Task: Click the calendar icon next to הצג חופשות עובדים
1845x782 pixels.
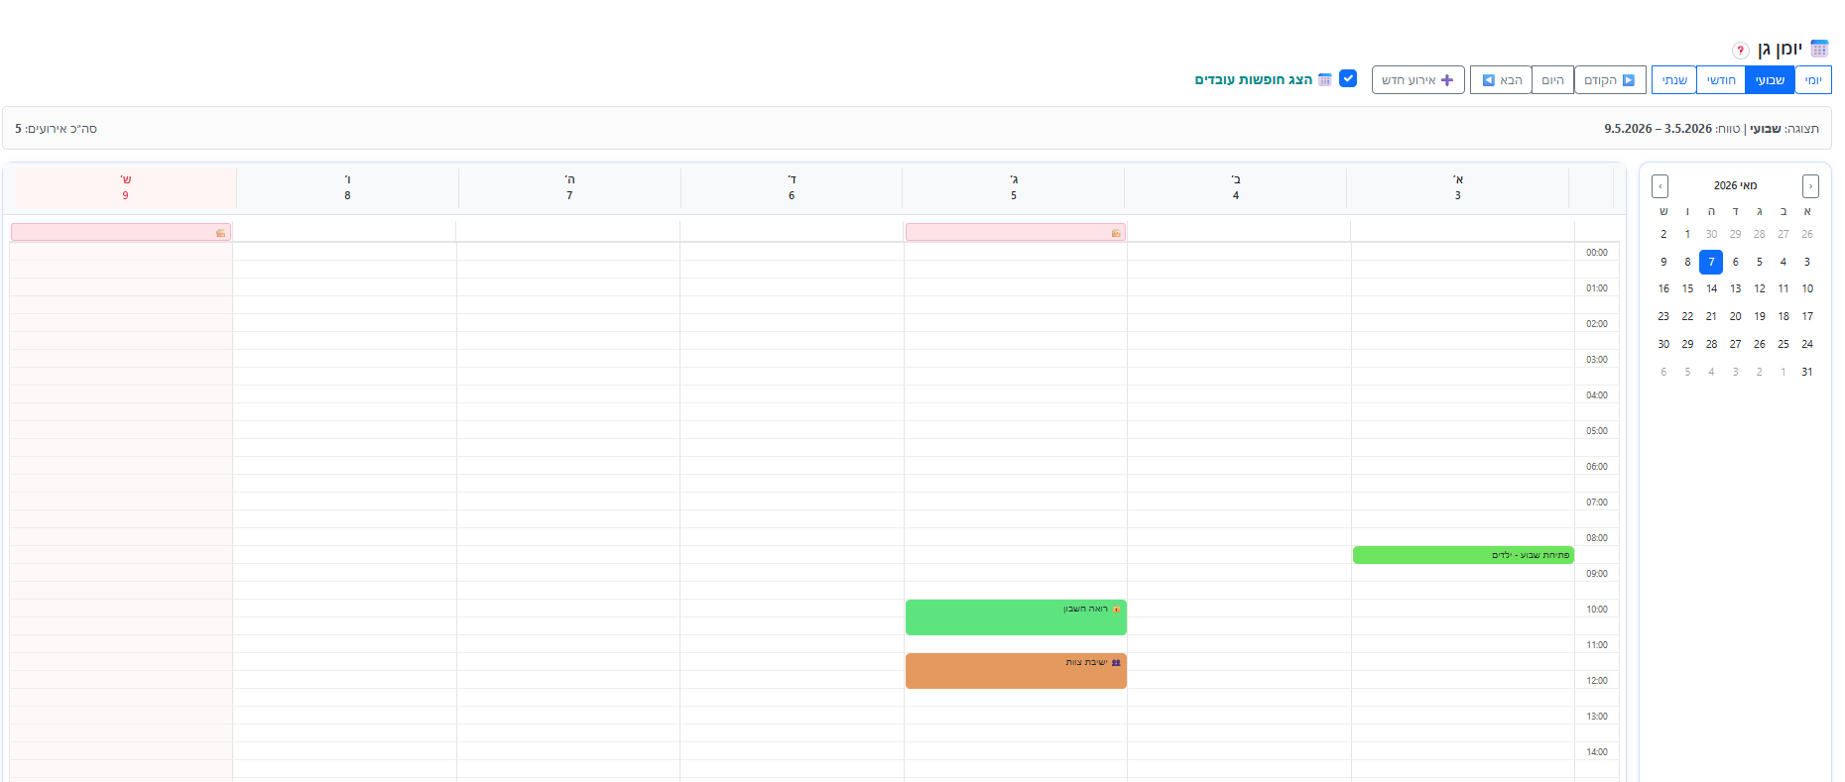Action: coord(1324,79)
